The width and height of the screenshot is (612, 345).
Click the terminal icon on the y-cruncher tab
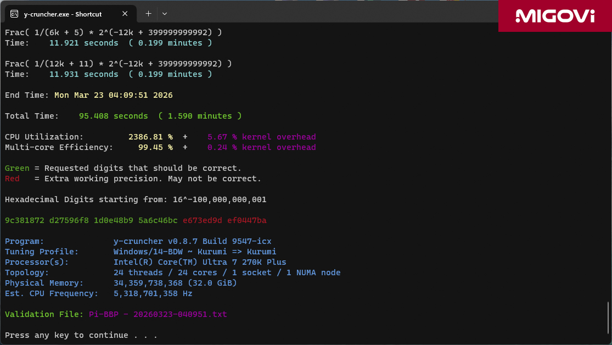coord(14,14)
